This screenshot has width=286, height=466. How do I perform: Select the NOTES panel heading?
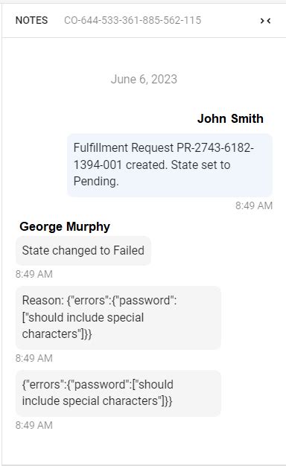pos(31,20)
